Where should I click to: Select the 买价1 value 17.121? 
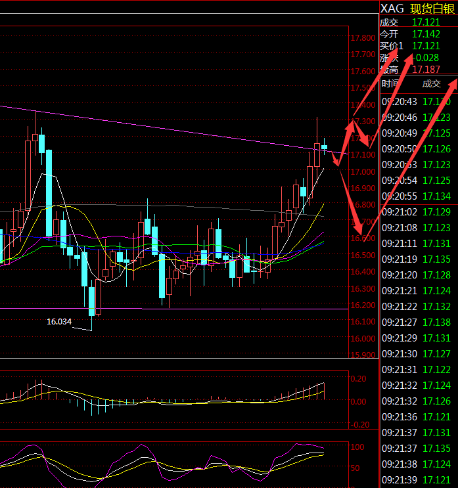click(426, 46)
